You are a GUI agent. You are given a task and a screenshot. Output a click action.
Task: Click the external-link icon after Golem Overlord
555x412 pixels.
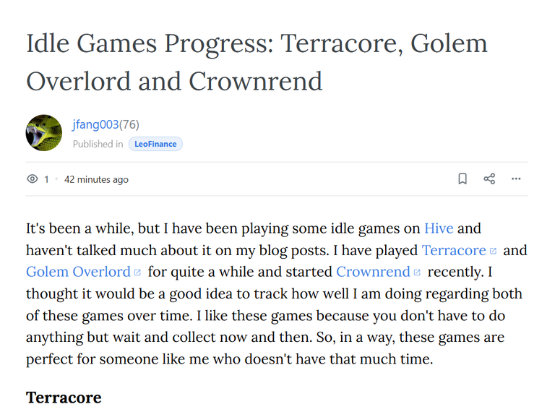tap(138, 272)
